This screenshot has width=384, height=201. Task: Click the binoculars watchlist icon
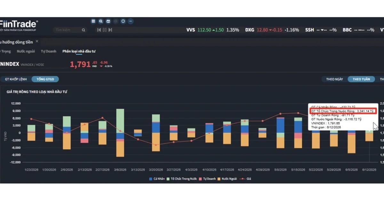108,21
